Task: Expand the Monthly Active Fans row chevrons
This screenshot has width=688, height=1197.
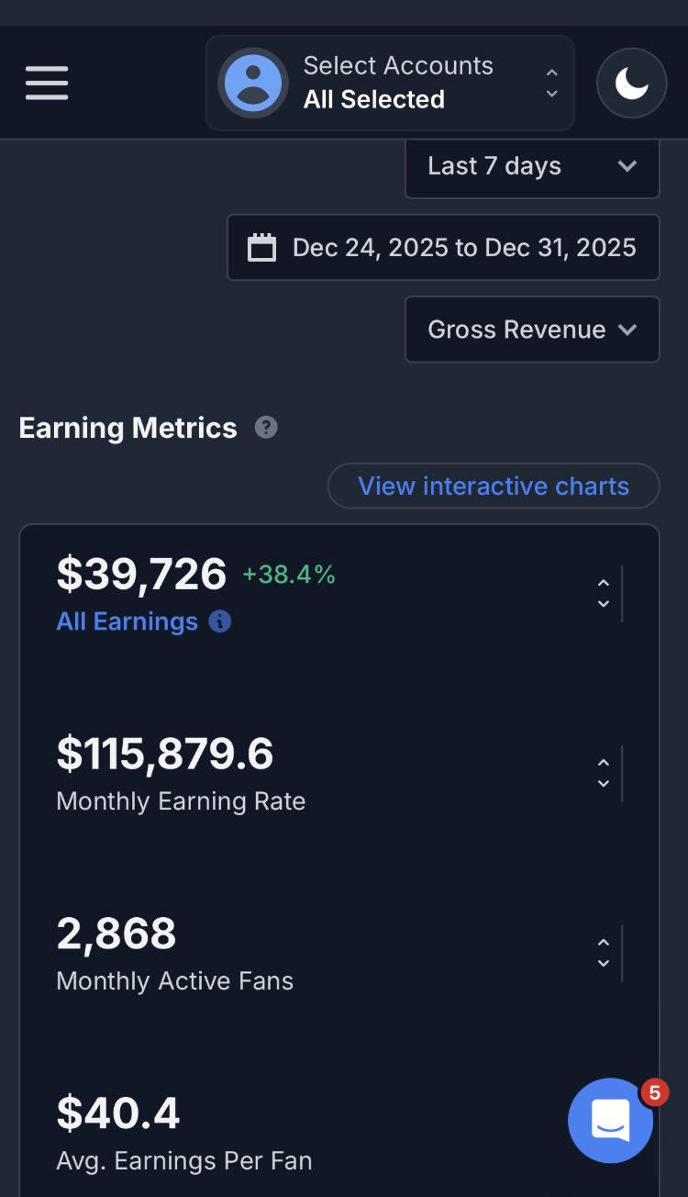Action: pos(604,954)
